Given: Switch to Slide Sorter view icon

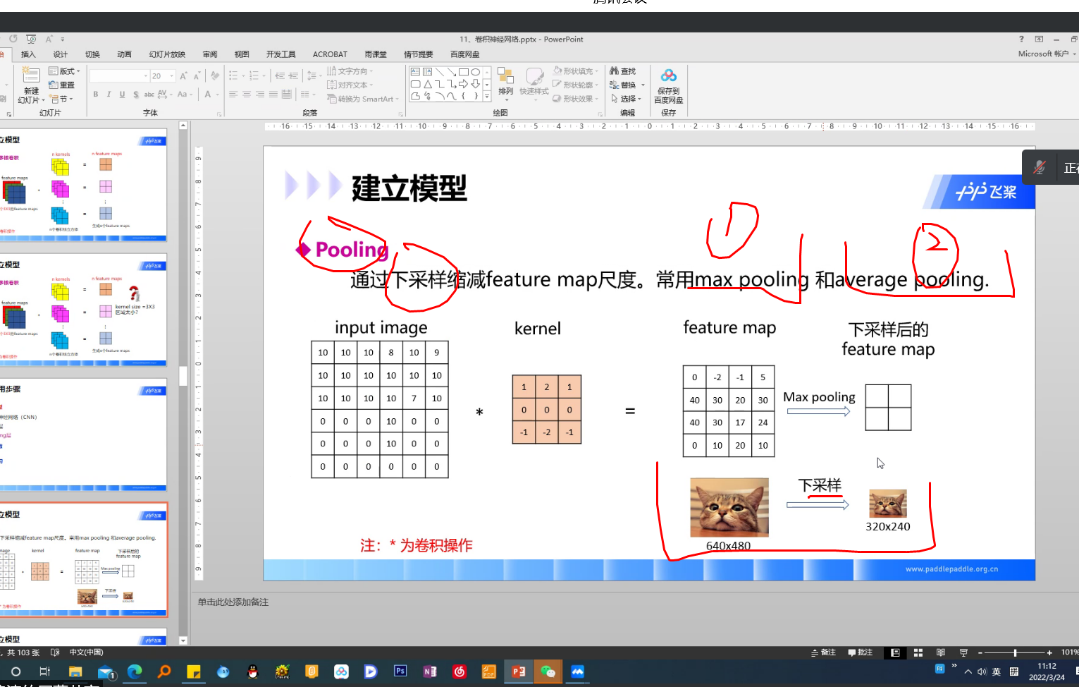Looking at the screenshot, I should [x=918, y=652].
